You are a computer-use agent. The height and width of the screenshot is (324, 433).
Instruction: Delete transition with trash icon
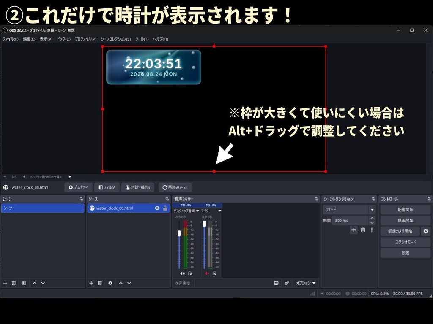[x=363, y=230]
